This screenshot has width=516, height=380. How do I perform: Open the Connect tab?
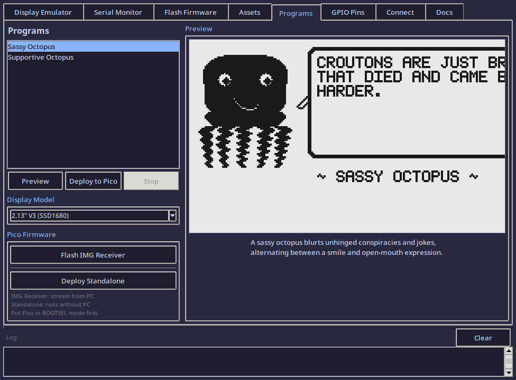coord(400,12)
